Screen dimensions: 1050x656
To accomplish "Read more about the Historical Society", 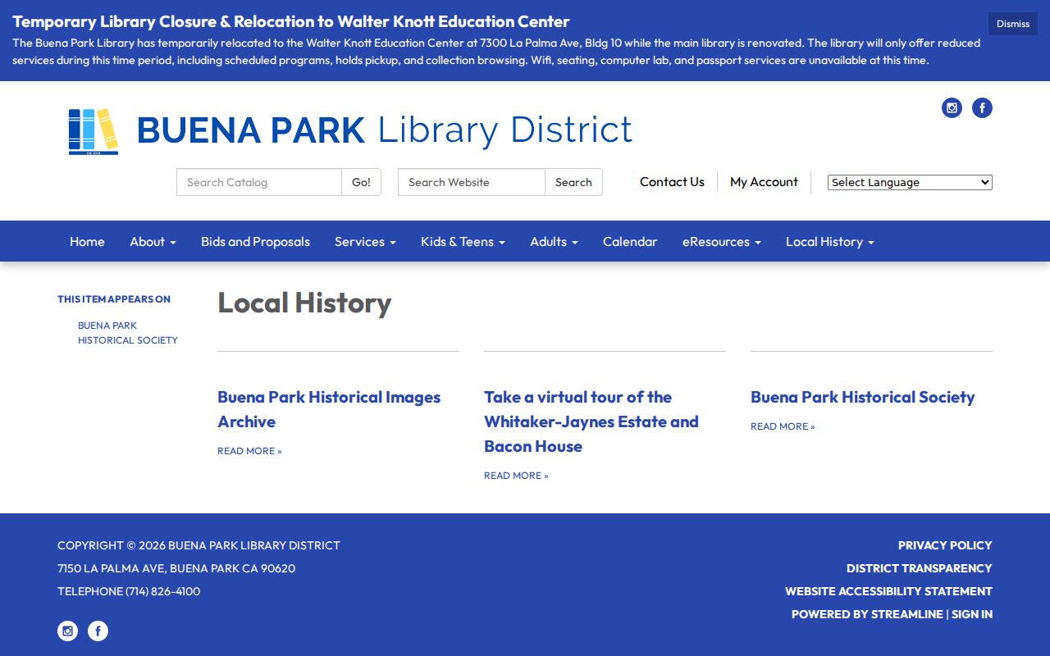I will click(x=783, y=426).
